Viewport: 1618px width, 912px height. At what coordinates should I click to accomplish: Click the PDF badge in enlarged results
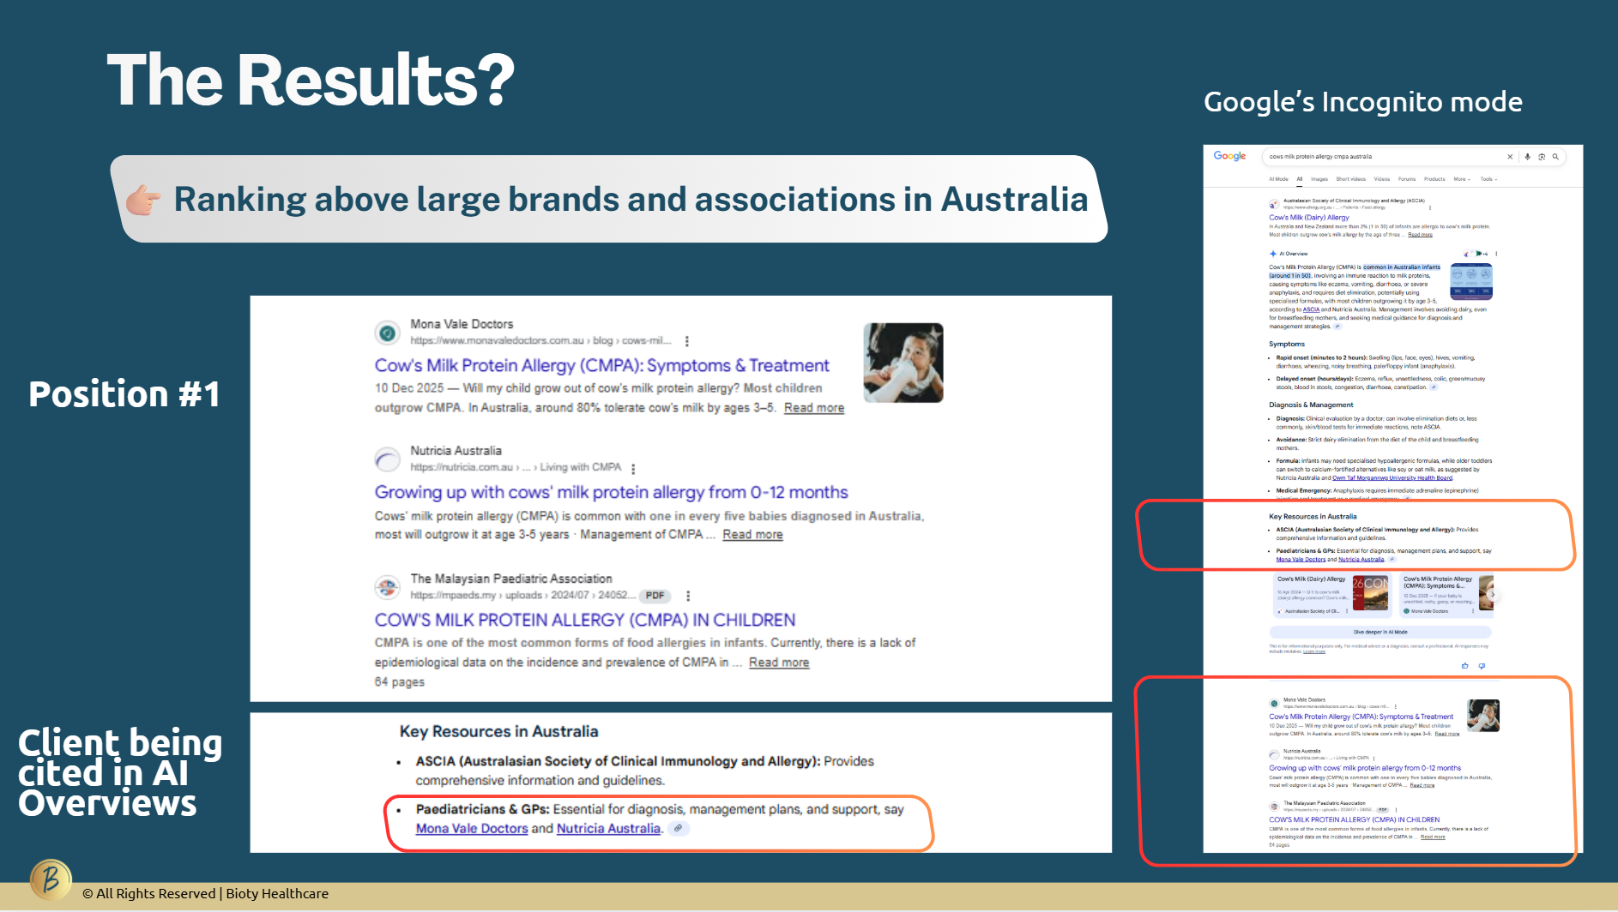(655, 596)
